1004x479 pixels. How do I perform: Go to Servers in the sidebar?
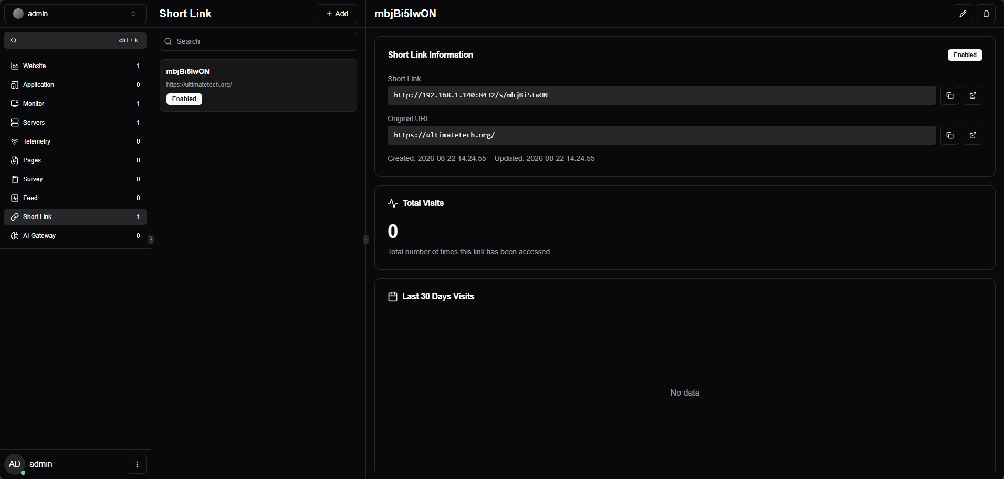(x=75, y=123)
